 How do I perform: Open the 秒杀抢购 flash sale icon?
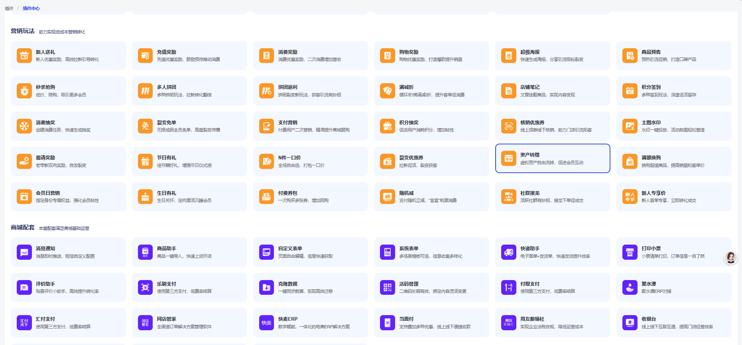[24, 91]
